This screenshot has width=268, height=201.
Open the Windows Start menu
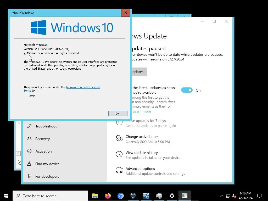[x=6, y=196]
